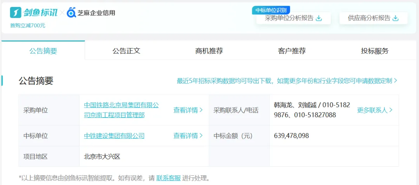
Task: Click the 芝麻企业信用 logo icon
Action: [x=71, y=12]
